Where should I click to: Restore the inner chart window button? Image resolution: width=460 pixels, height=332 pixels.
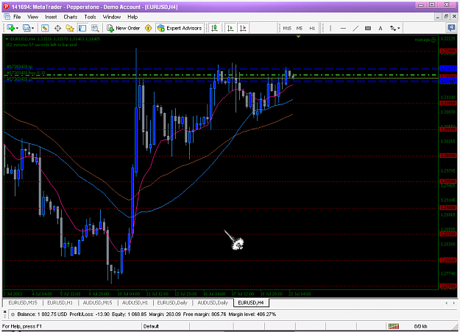[x=446, y=17]
